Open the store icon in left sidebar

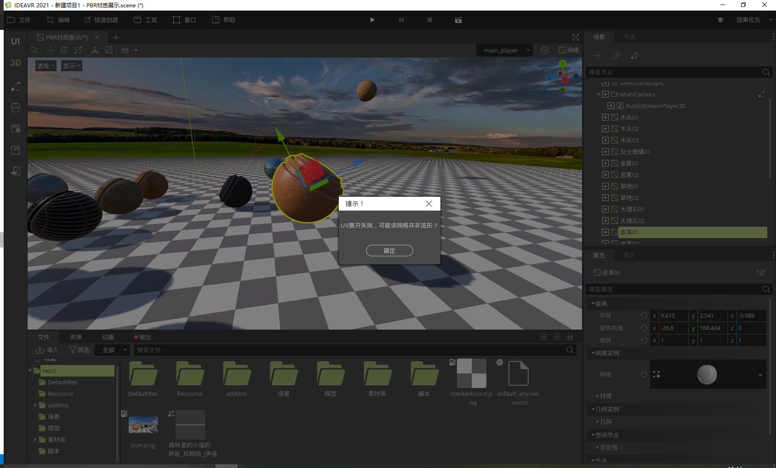[x=16, y=108]
